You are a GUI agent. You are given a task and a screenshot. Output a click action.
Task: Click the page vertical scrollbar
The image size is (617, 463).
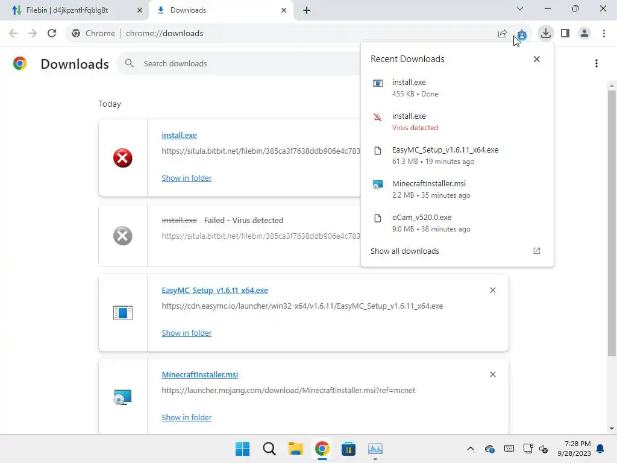click(612, 222)
